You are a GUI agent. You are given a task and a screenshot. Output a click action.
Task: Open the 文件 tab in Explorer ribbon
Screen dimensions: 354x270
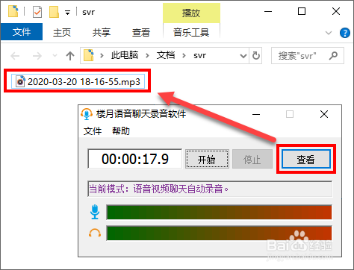tap(22, 32)
